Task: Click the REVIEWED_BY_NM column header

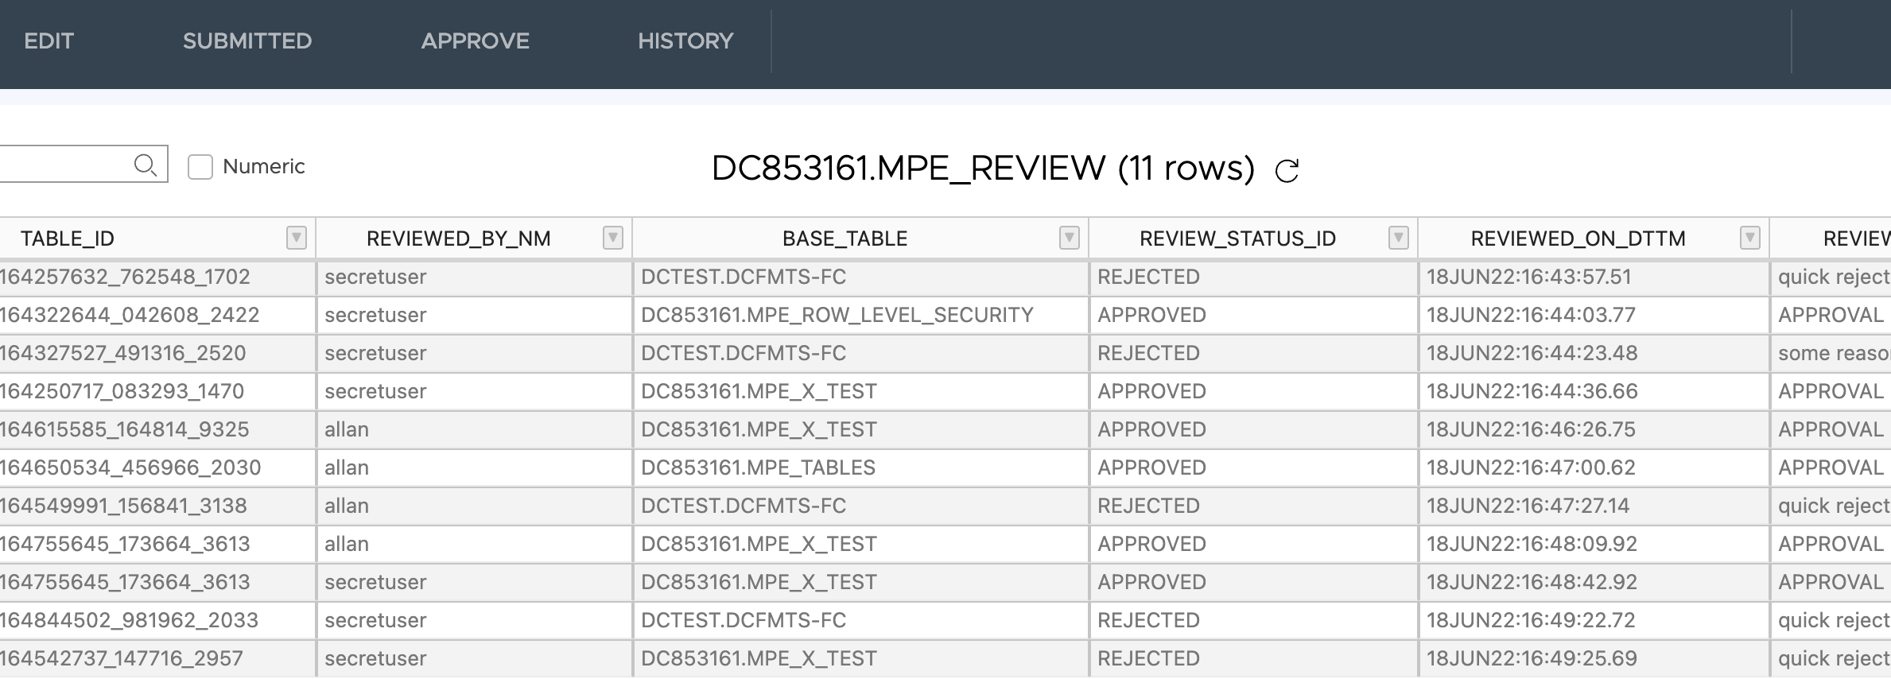Action: (458, 239)
